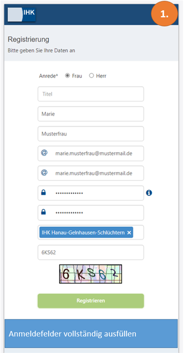Click the @ icon in email confirmation field
Viewport: 184px width, 353px height.
tap(44, 173)
